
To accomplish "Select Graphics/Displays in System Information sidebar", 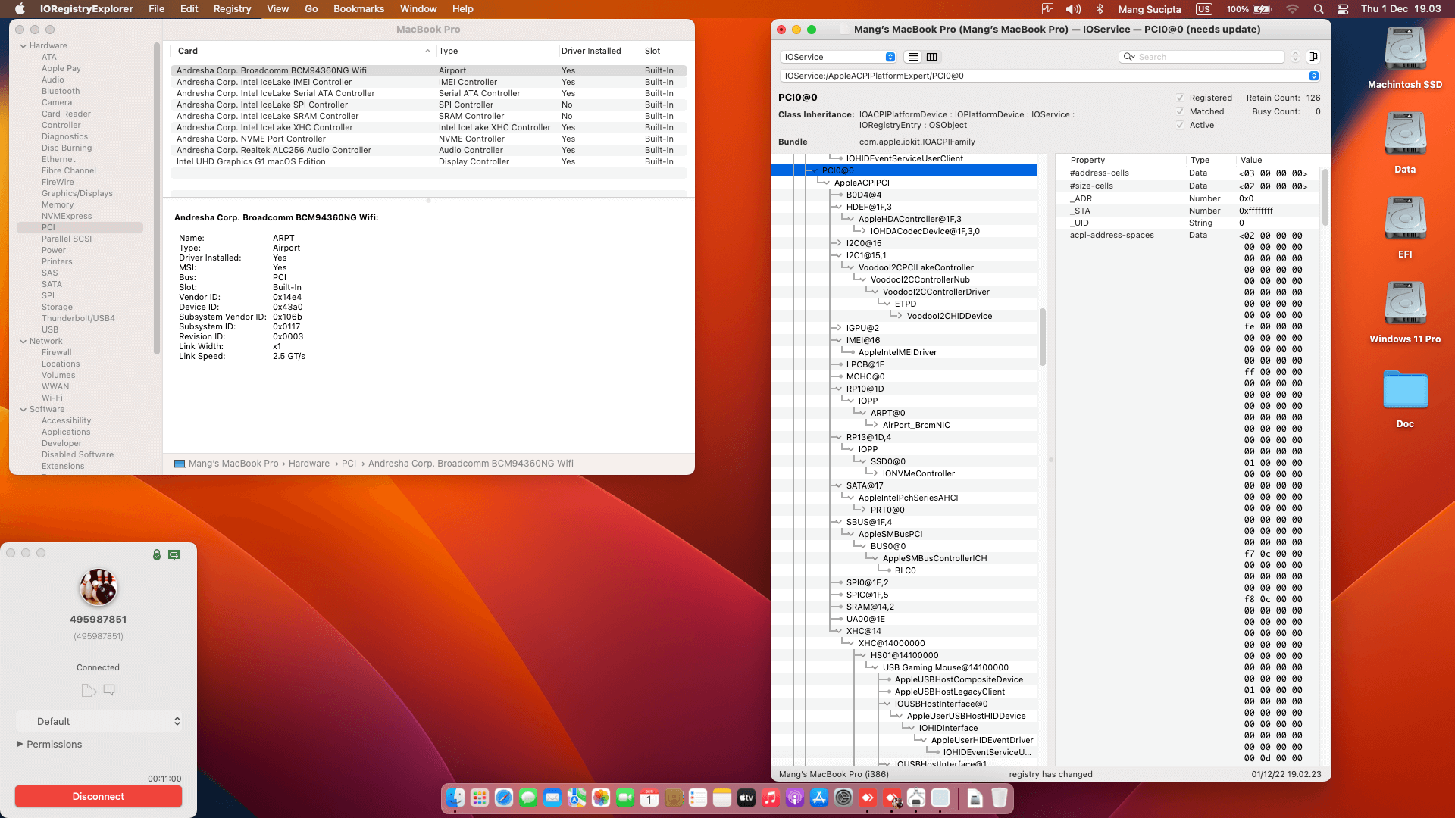I will coord(77,194).
